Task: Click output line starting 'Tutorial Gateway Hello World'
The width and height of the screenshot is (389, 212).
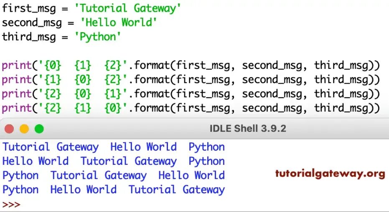Action: click(x=114, y=147)
